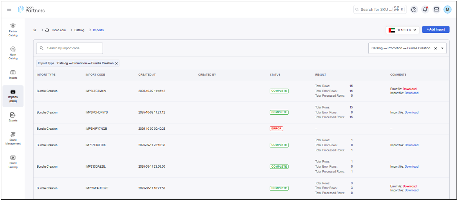
Task: Clear the Bundle Creation dropdown selection
Action: (x=436, y=48)
